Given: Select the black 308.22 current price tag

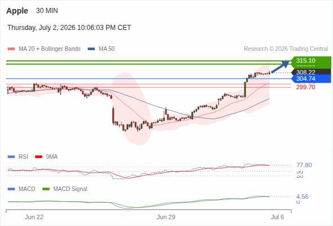Looking at the screenshot, I should pyautogui.click(x=312, y=72).
